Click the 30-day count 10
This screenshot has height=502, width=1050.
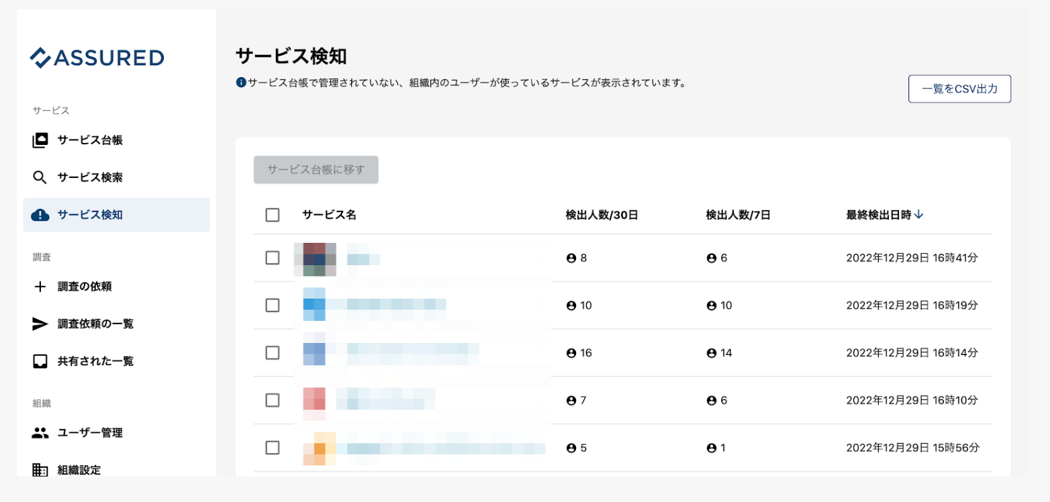(586, 305)
